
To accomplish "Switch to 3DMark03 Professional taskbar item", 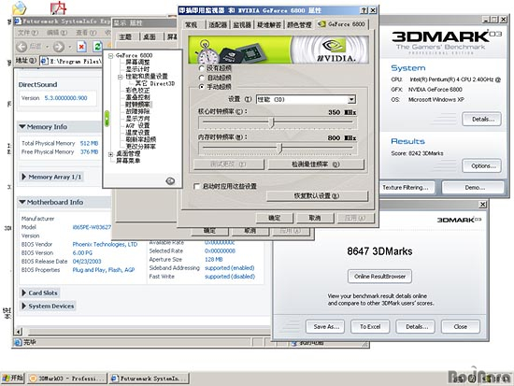I will click(x=67, y=379).
